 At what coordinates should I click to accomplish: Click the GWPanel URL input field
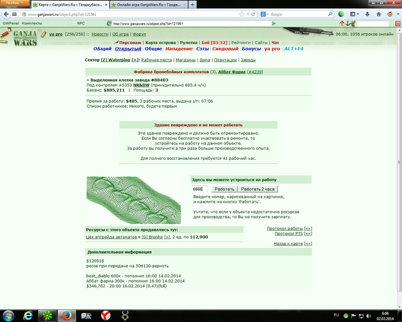click(x=192, y=23)
